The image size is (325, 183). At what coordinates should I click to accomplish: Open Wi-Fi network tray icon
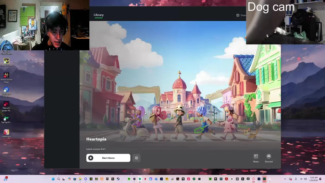pyautogui.click(x=301, y=179)
